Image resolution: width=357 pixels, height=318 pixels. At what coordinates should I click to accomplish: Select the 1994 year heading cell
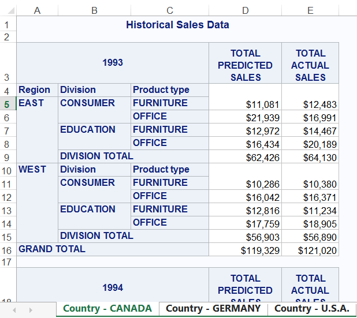tap(113, 287)
